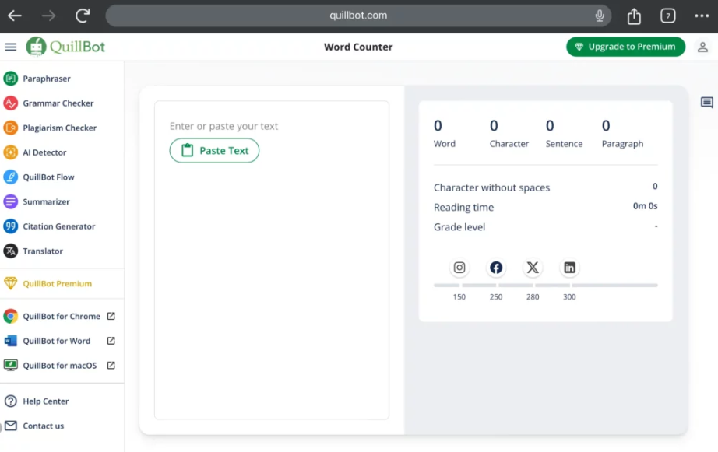
Task: Click the Sentence count label
Action: click(x=564, y=144)
